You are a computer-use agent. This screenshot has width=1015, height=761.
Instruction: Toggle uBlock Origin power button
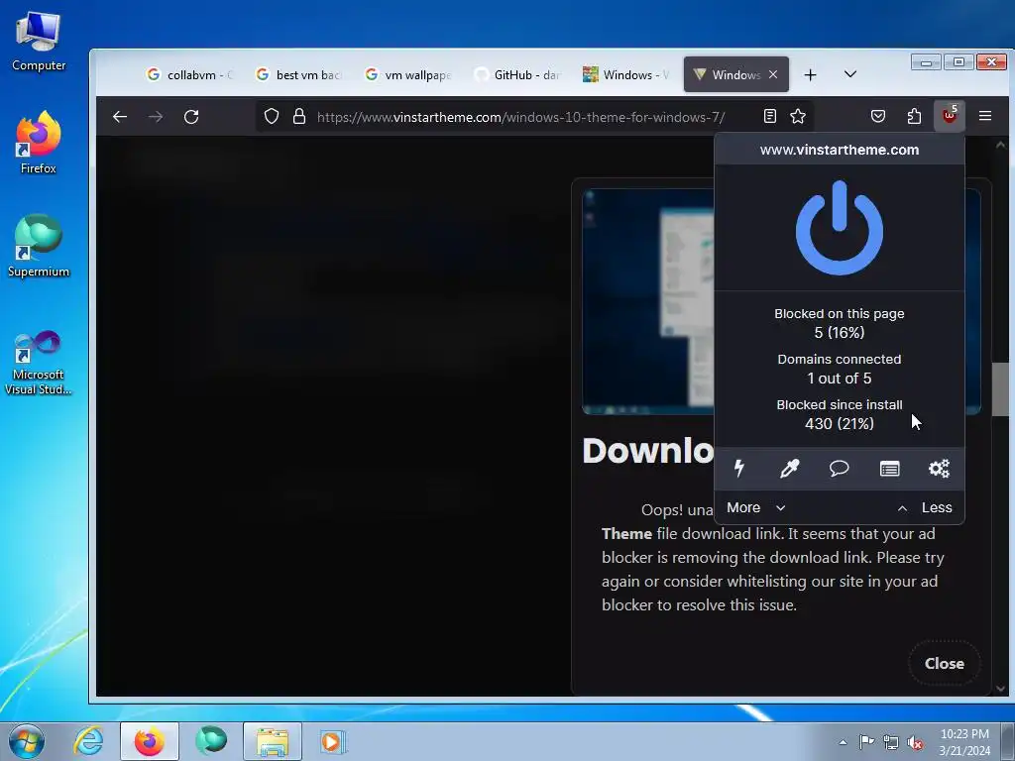pos(839,228)
